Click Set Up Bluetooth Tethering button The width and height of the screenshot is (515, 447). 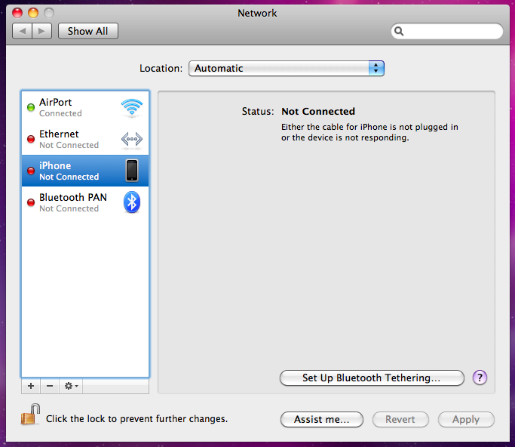[372, 378]
